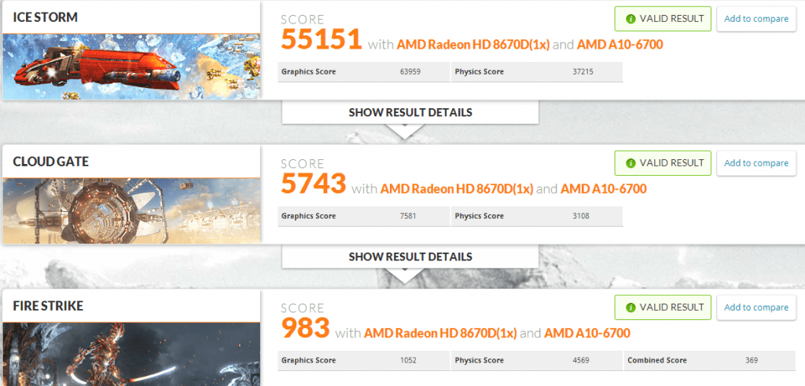Click the Physics Score label in Cloud Gate

(479, 216)
